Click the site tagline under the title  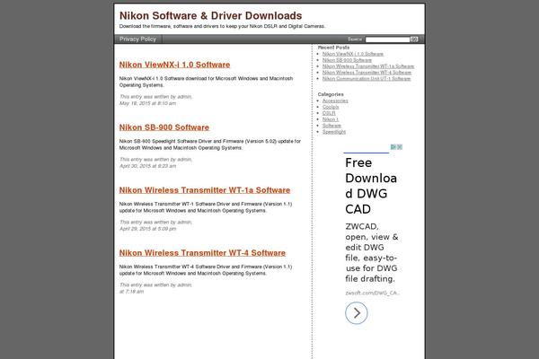[222, 26]
